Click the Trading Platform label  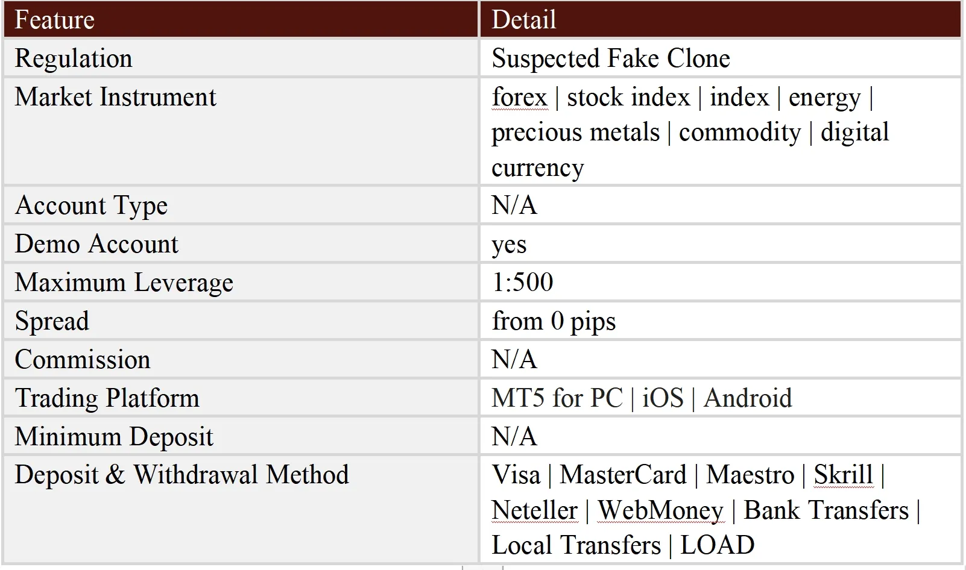[107, 398]
